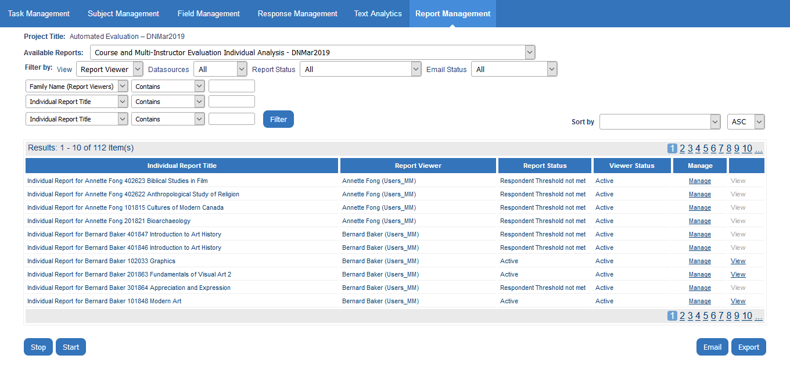The height and width of the screenshot is (366, 790).
Task: Expand the Available Reports dropdown
Action: 312,52
